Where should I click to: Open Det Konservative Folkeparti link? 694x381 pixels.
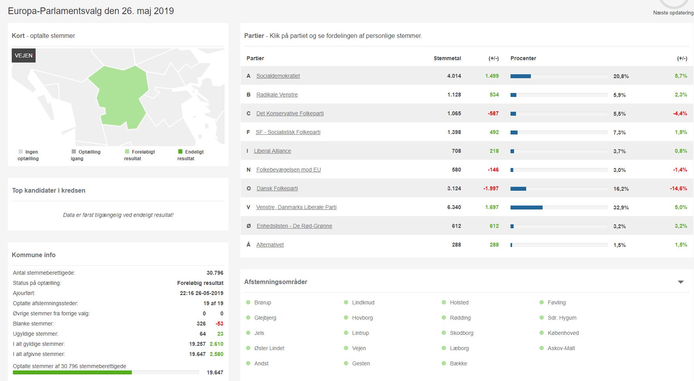tap(290, 113)
